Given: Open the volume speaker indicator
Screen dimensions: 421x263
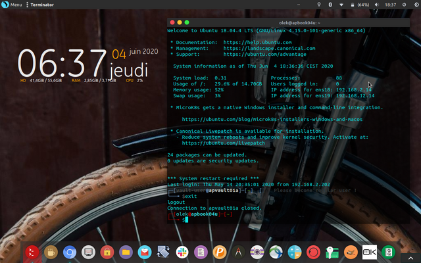Looking at the screenshot, I should 377,5.
